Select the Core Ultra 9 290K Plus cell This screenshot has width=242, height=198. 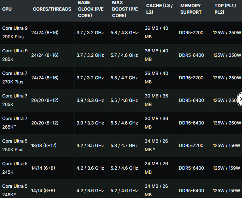(x=15, y=32)
